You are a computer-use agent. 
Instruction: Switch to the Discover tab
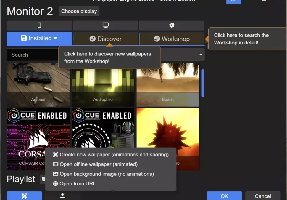106,39
